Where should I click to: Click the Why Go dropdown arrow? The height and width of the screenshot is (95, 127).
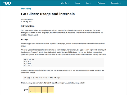68,3
